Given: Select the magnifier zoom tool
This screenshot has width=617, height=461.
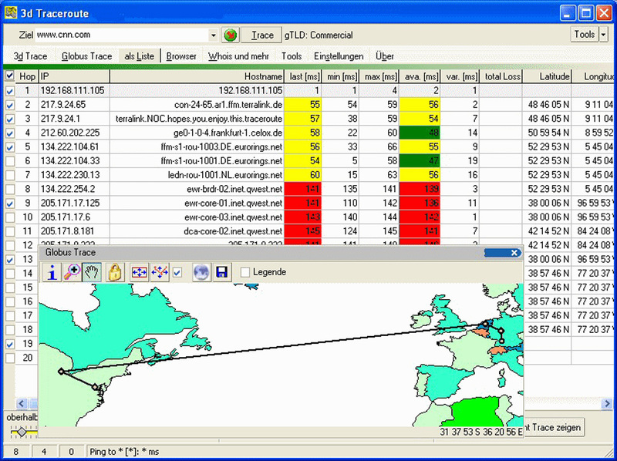Looking at the screenshot, I should (72, 272).
